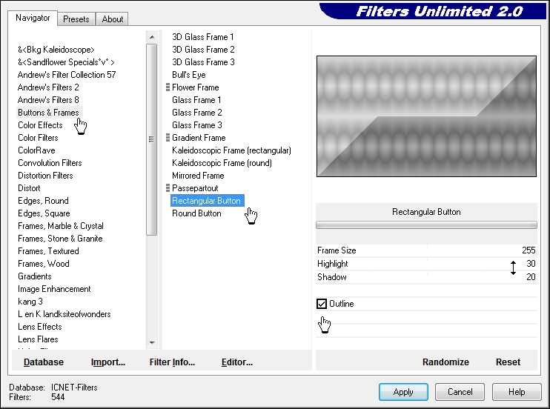Open Filter Info...
Viewport: 550px width, 409px height.
(x=172, y=362)
